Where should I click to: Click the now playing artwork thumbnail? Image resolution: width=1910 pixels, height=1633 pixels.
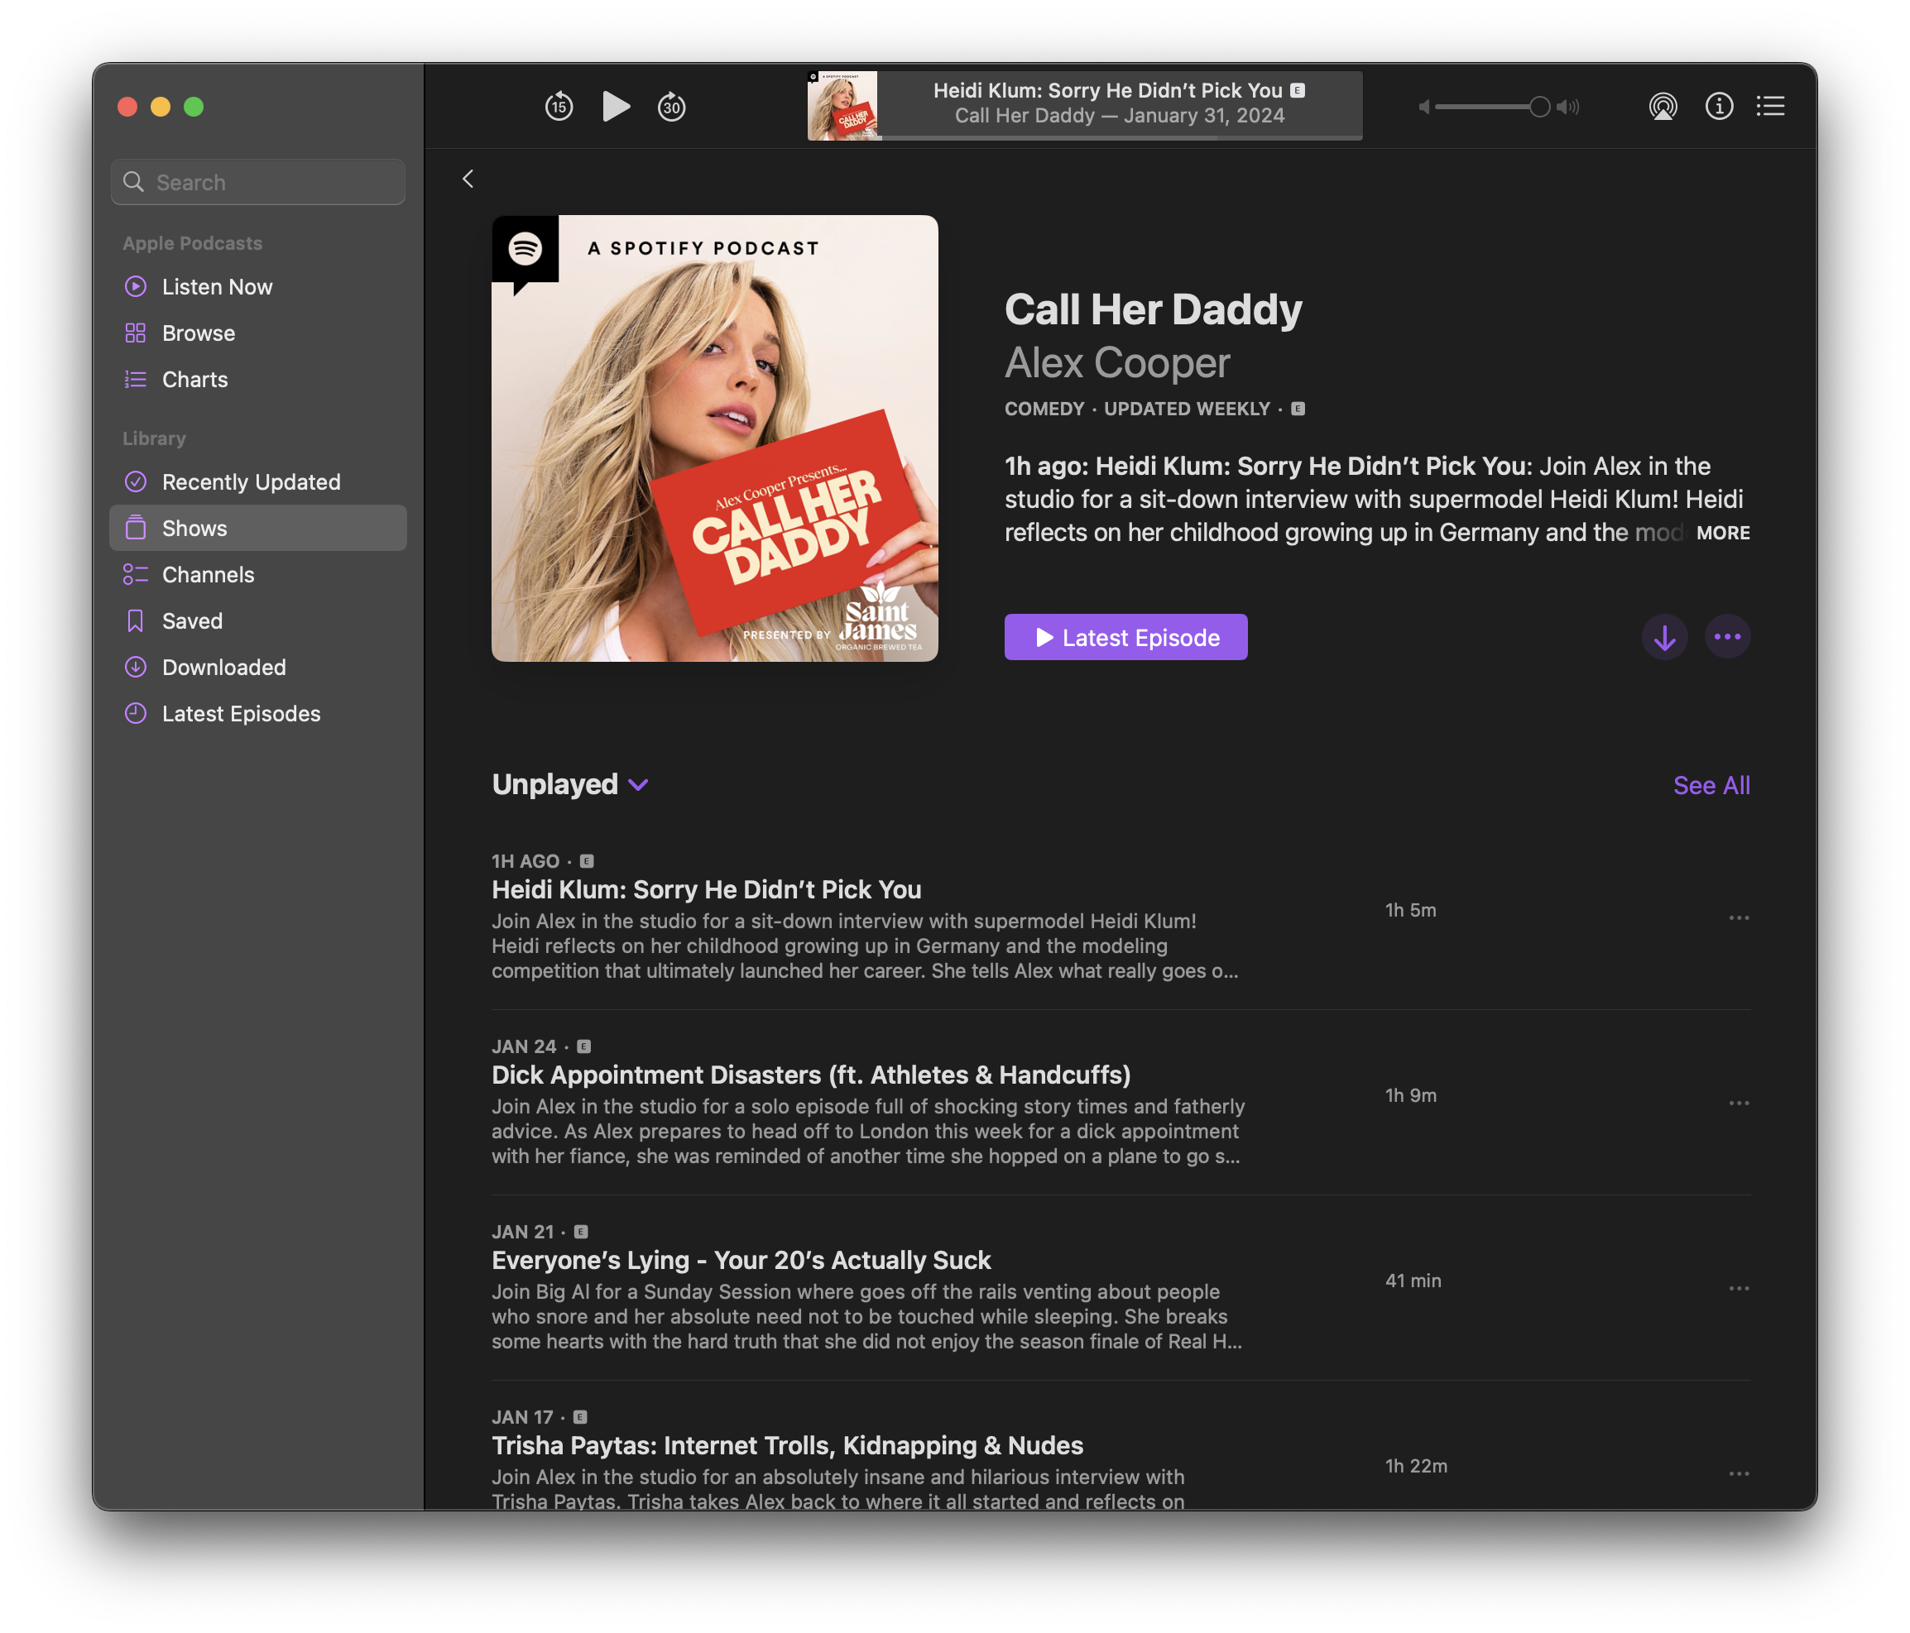click(842, 106)
